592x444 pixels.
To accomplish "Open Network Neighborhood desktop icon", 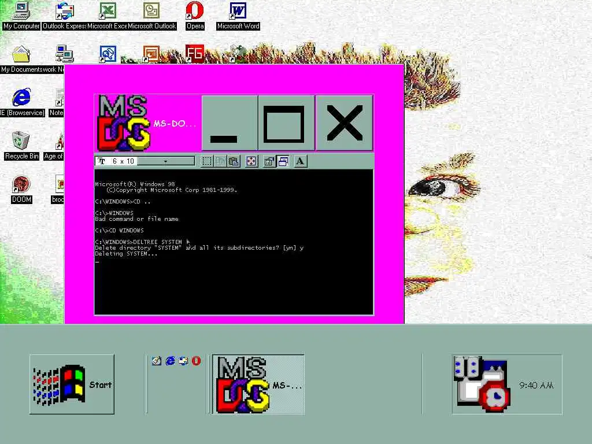I will (x=64, y=60).
